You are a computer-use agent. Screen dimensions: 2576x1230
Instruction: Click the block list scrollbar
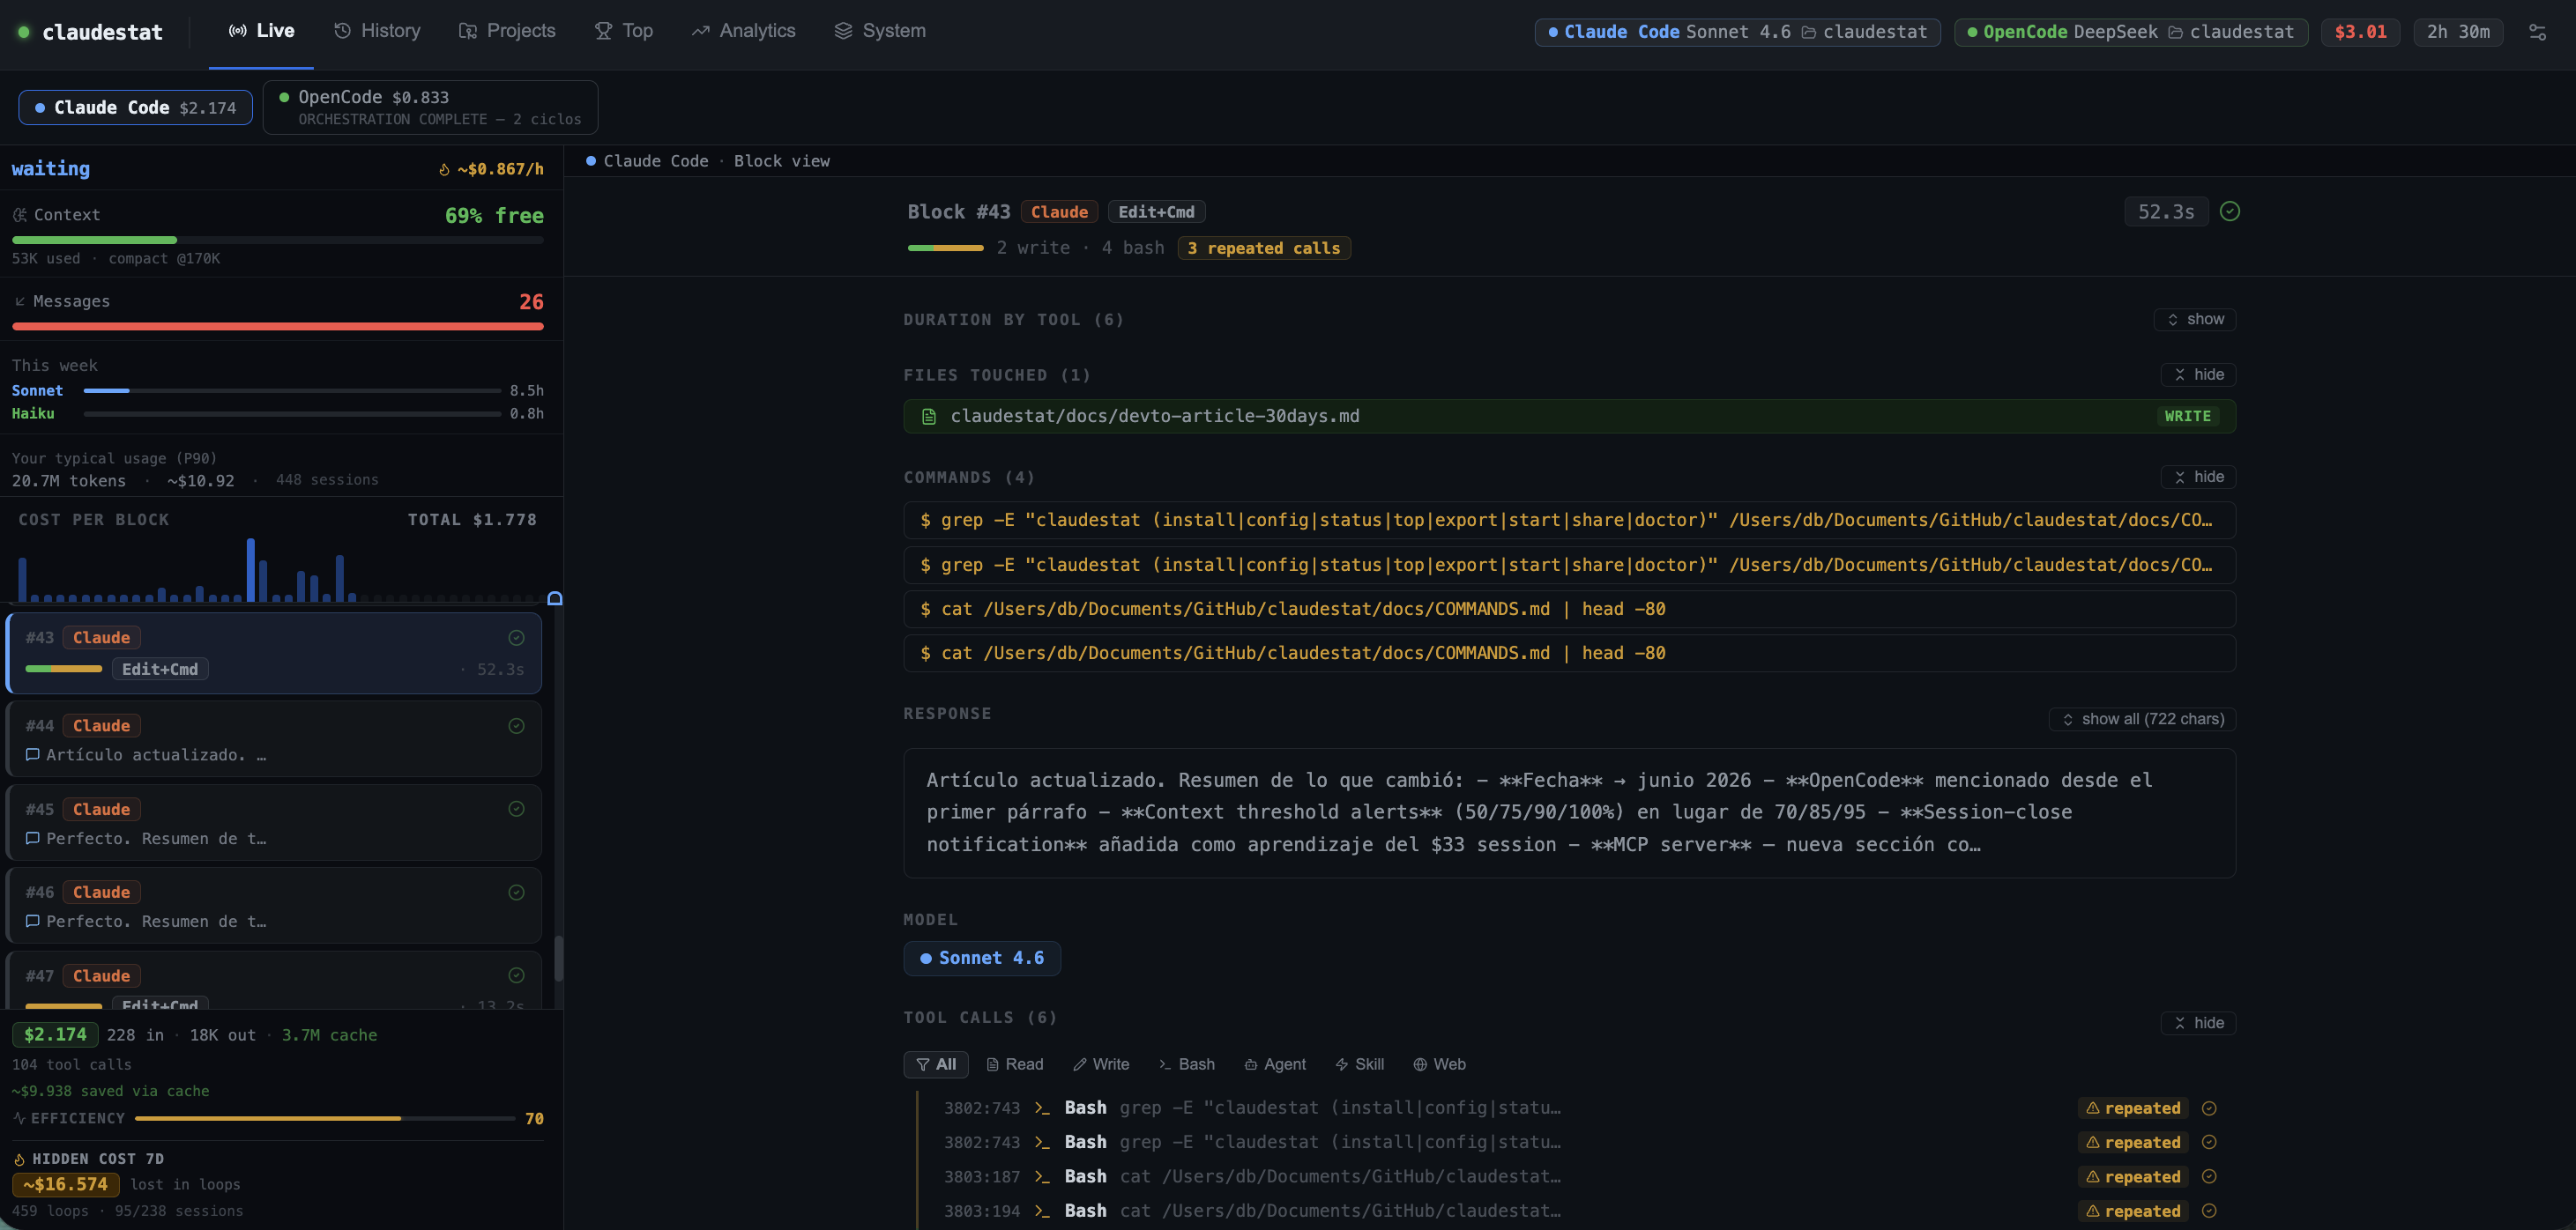point(558,960)
